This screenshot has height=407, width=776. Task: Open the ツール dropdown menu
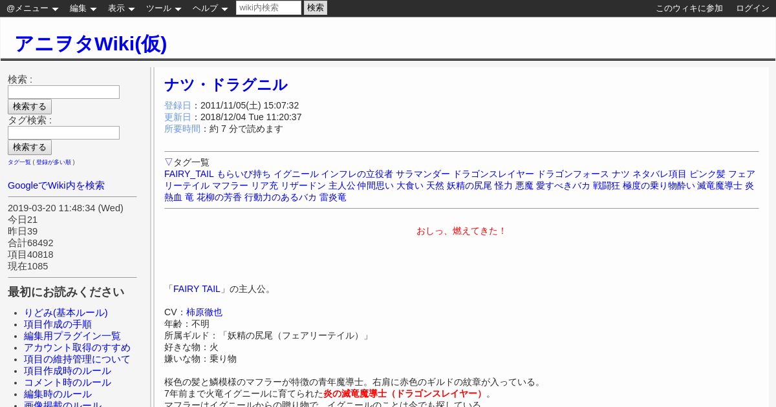(x=164, y=8)
